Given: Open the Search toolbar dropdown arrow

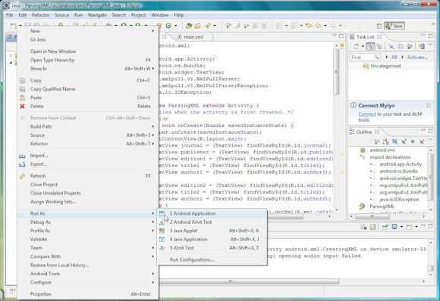Looking at the screenshot, I should click(215, 26).
